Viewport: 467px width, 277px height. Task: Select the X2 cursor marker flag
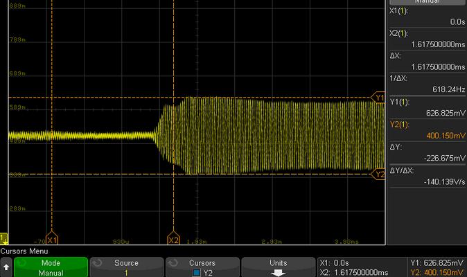(x=173, y=238)
